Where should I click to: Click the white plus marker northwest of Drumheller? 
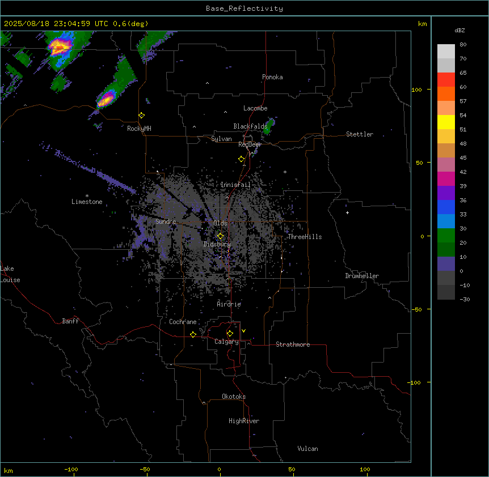347,212
